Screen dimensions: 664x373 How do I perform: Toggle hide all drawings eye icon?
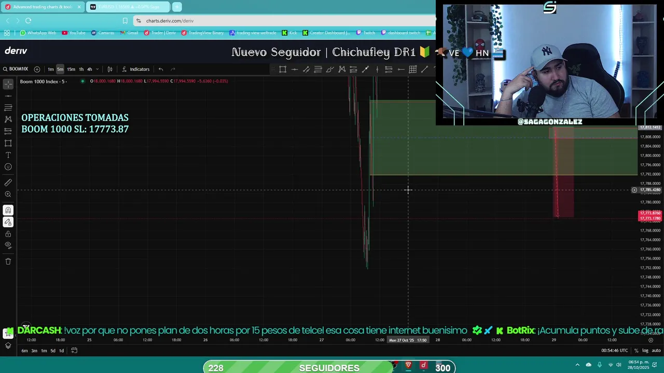point(8,246)
